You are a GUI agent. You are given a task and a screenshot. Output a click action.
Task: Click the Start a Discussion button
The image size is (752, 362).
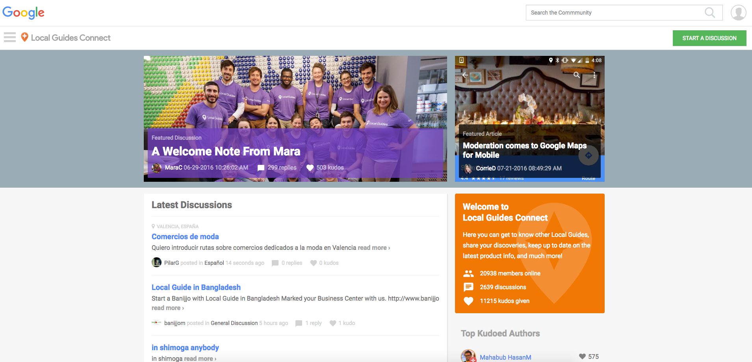click(709, 38)
